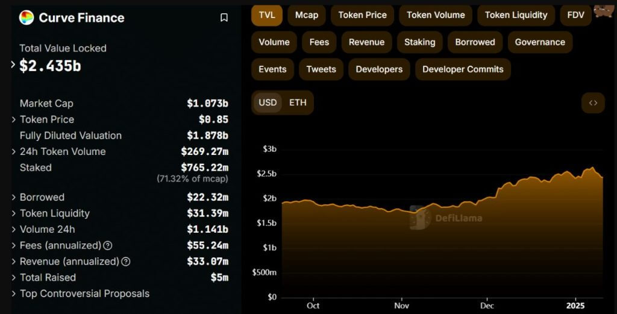Image resolution: width=617 pixels, height=314 pixels.
Task: Click the Curve Finance title text
Action: 81,17
